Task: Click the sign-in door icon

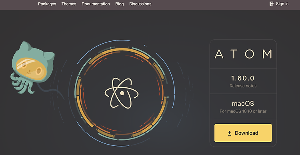Action: [x=271, y=4]
